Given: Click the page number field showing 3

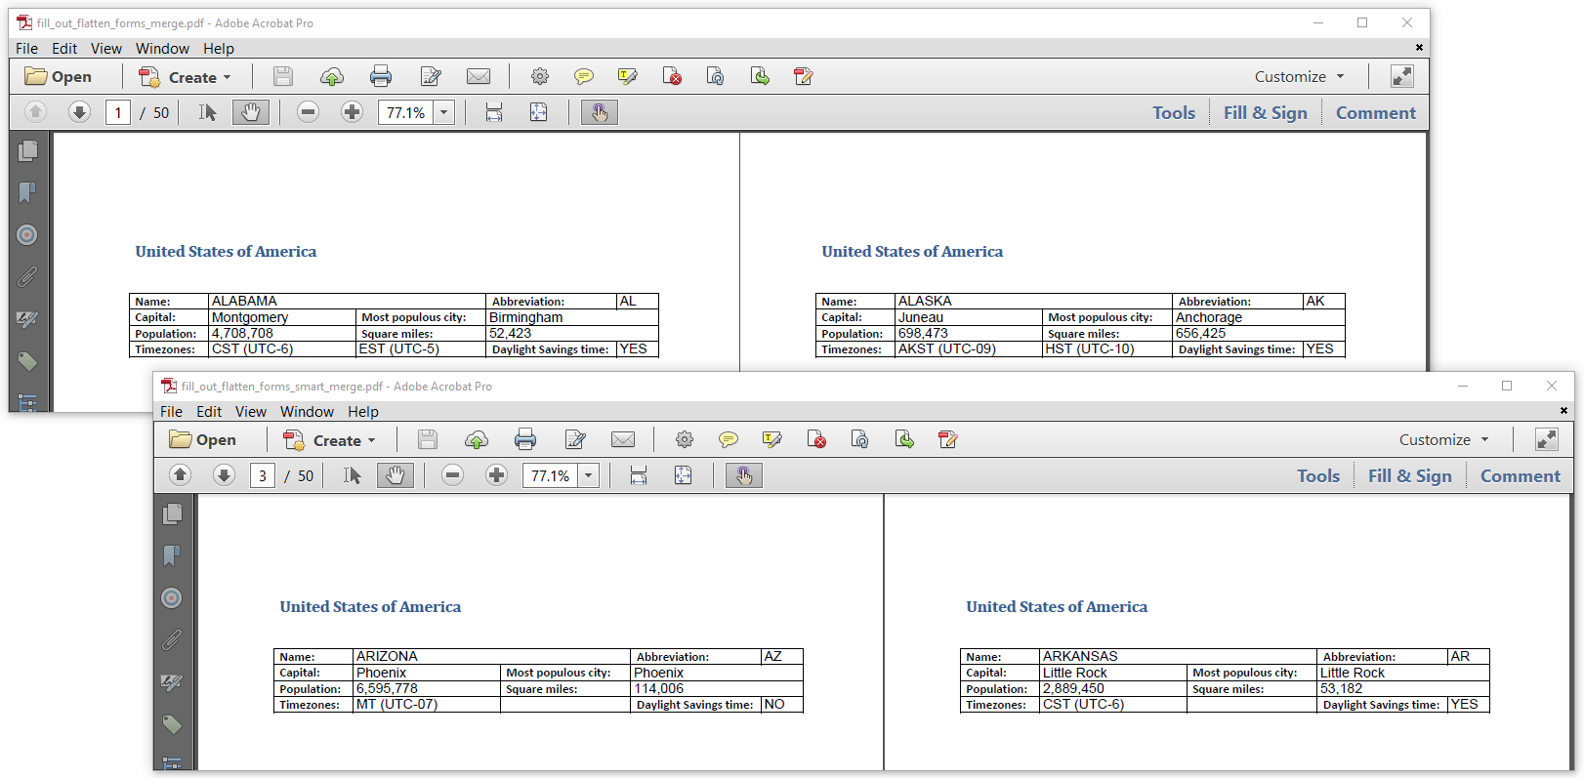Looking at the screenshot, I should point(263,475).
